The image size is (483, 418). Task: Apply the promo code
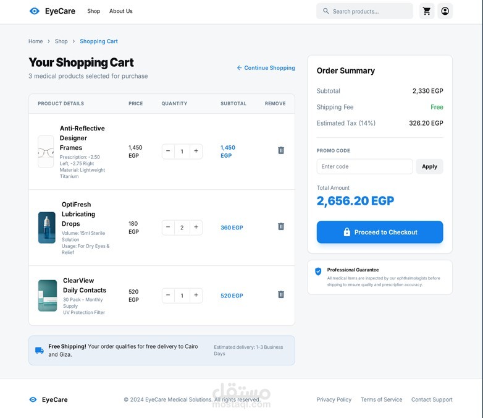[x=429, y=166]
